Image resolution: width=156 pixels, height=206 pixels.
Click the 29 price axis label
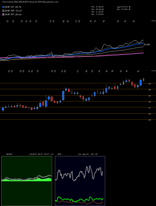coord(149,102)
